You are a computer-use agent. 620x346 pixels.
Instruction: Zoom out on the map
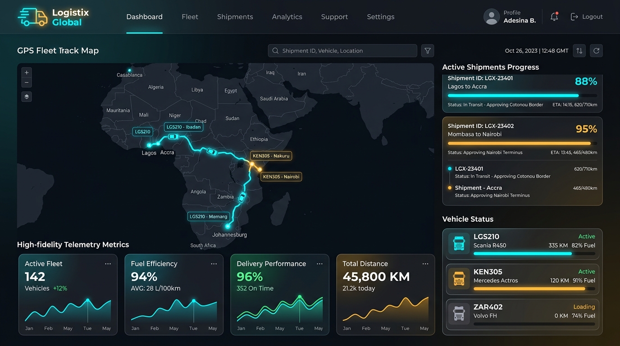(27, 82)
